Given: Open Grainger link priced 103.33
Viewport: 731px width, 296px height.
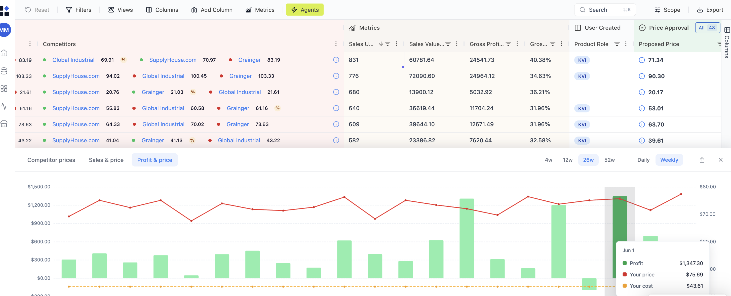Looking at the screenshot, I should (241, 76).
